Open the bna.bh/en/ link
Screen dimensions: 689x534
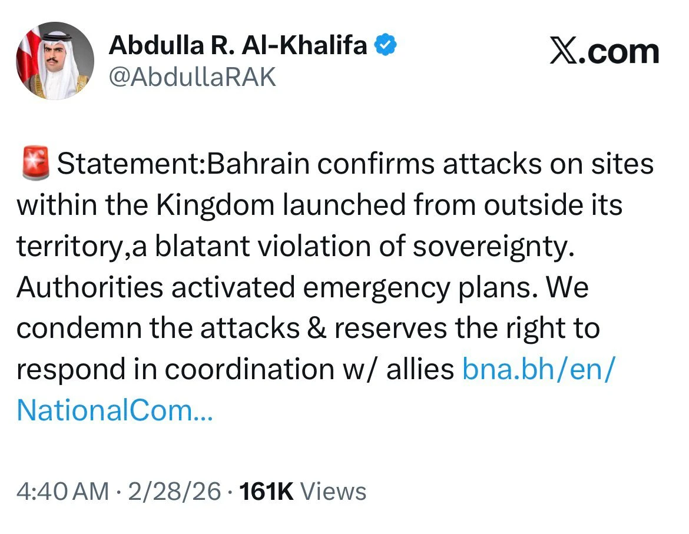(538, 369)
